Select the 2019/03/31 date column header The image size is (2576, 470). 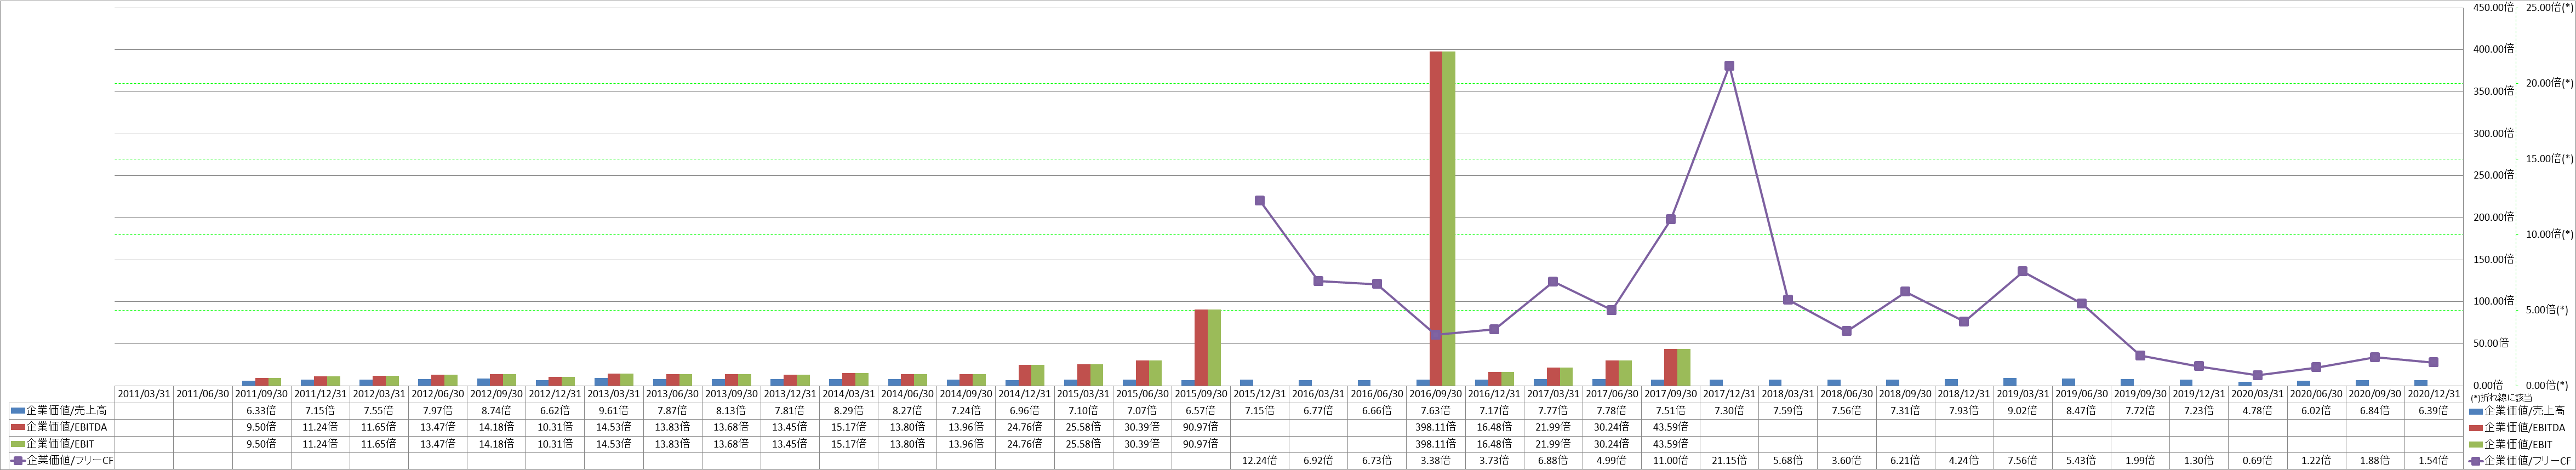click(2023, 394)
